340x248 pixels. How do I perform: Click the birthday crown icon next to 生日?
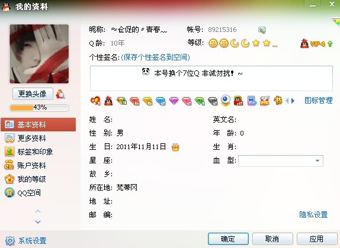tap(175, 147)
